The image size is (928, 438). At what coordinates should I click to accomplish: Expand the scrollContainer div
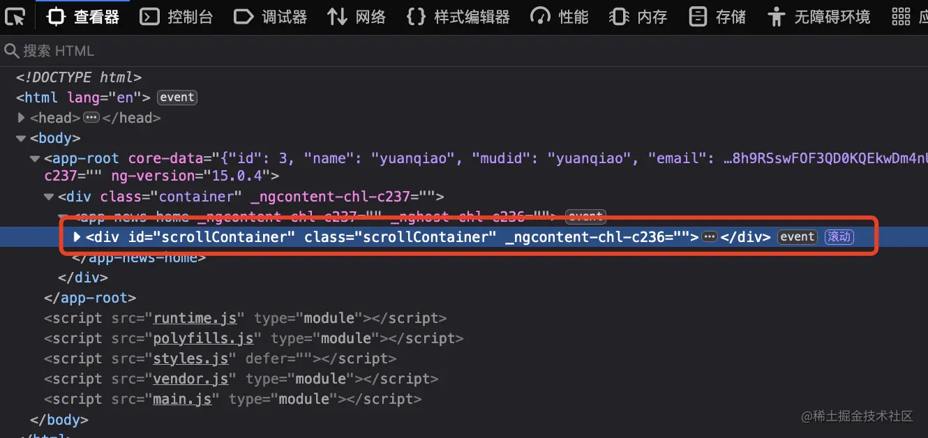point(77,236)
